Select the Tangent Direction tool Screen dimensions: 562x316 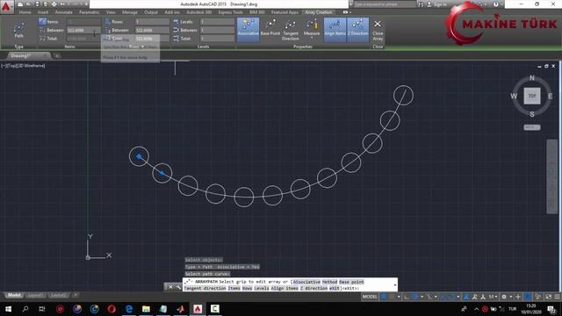click(x=291, y=30)
